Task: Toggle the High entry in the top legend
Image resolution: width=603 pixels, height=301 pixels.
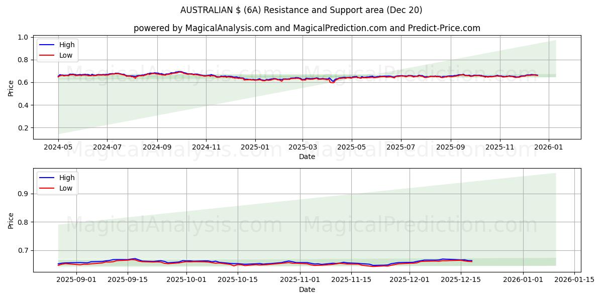Action: coord(66,45)
